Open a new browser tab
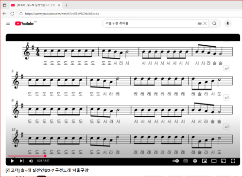 click(66, 5)
